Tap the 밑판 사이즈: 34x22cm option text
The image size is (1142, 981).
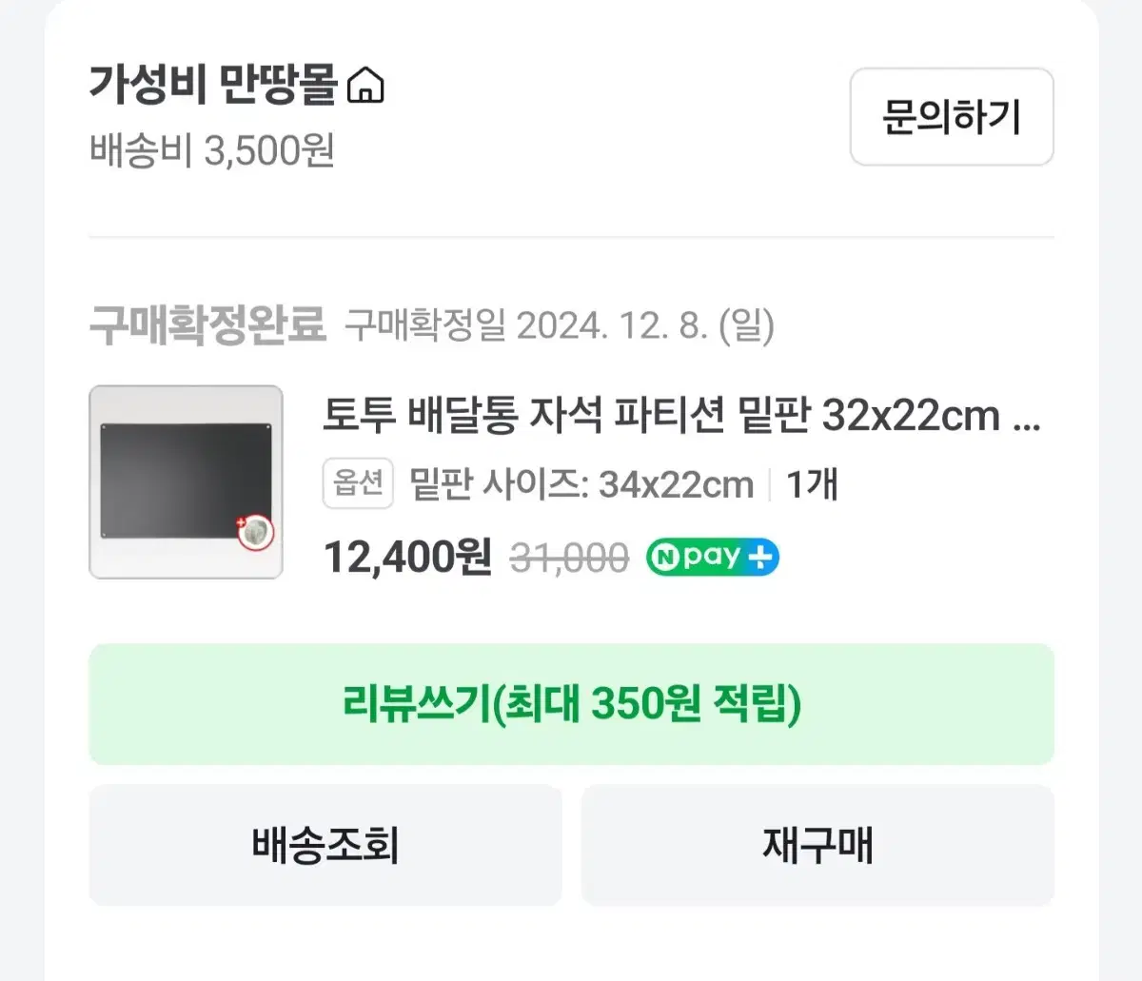(x=581, y=484)
